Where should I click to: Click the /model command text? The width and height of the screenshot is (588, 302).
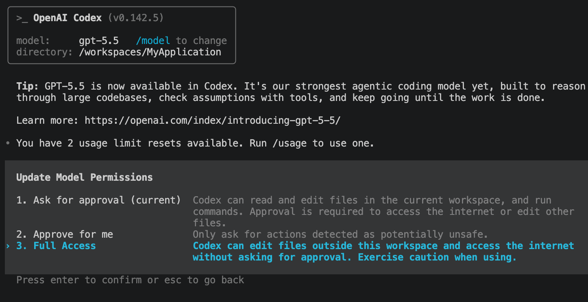click(153, 41)
